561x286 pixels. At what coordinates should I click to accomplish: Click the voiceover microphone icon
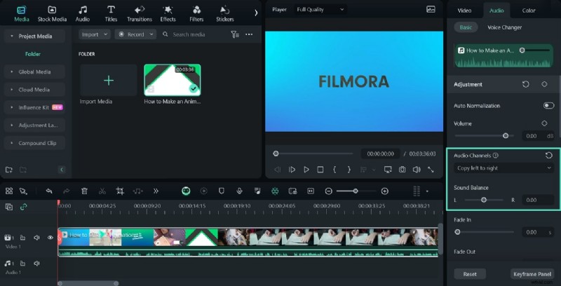(239, 191)
